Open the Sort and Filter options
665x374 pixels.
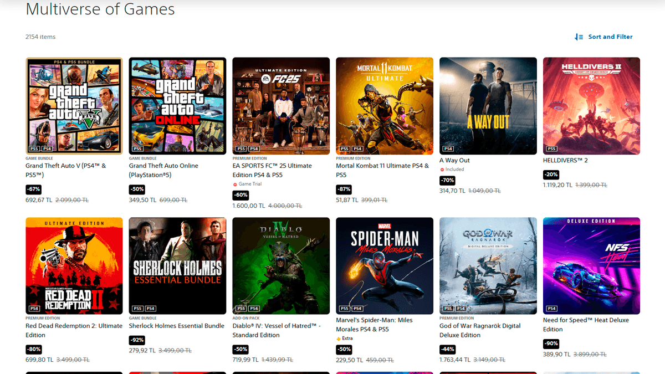point(610,37)
